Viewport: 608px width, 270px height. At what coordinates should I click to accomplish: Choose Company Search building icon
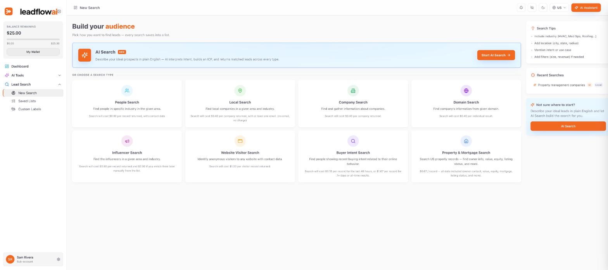pyautogui.click(x=353, y=90)
